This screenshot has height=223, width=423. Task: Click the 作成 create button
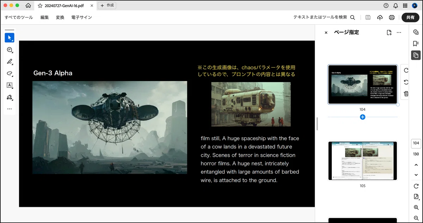[x=107, y=6]
